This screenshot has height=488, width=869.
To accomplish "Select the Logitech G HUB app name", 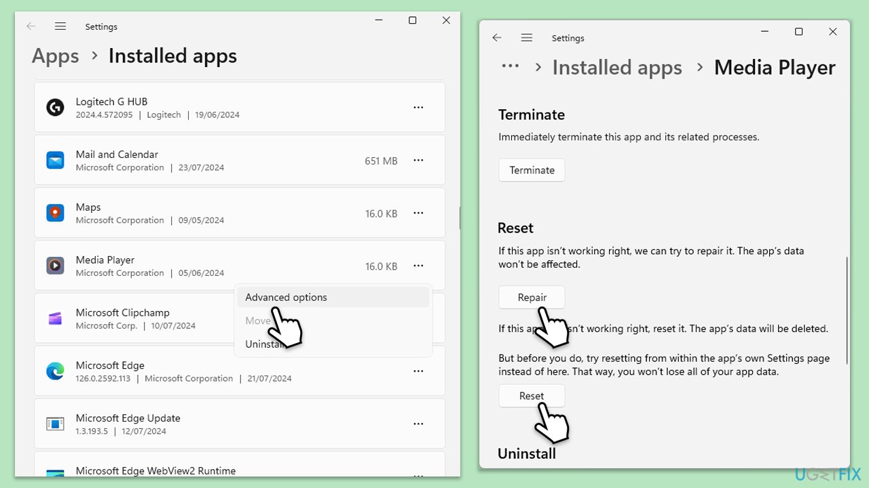I will pos(111,102).
